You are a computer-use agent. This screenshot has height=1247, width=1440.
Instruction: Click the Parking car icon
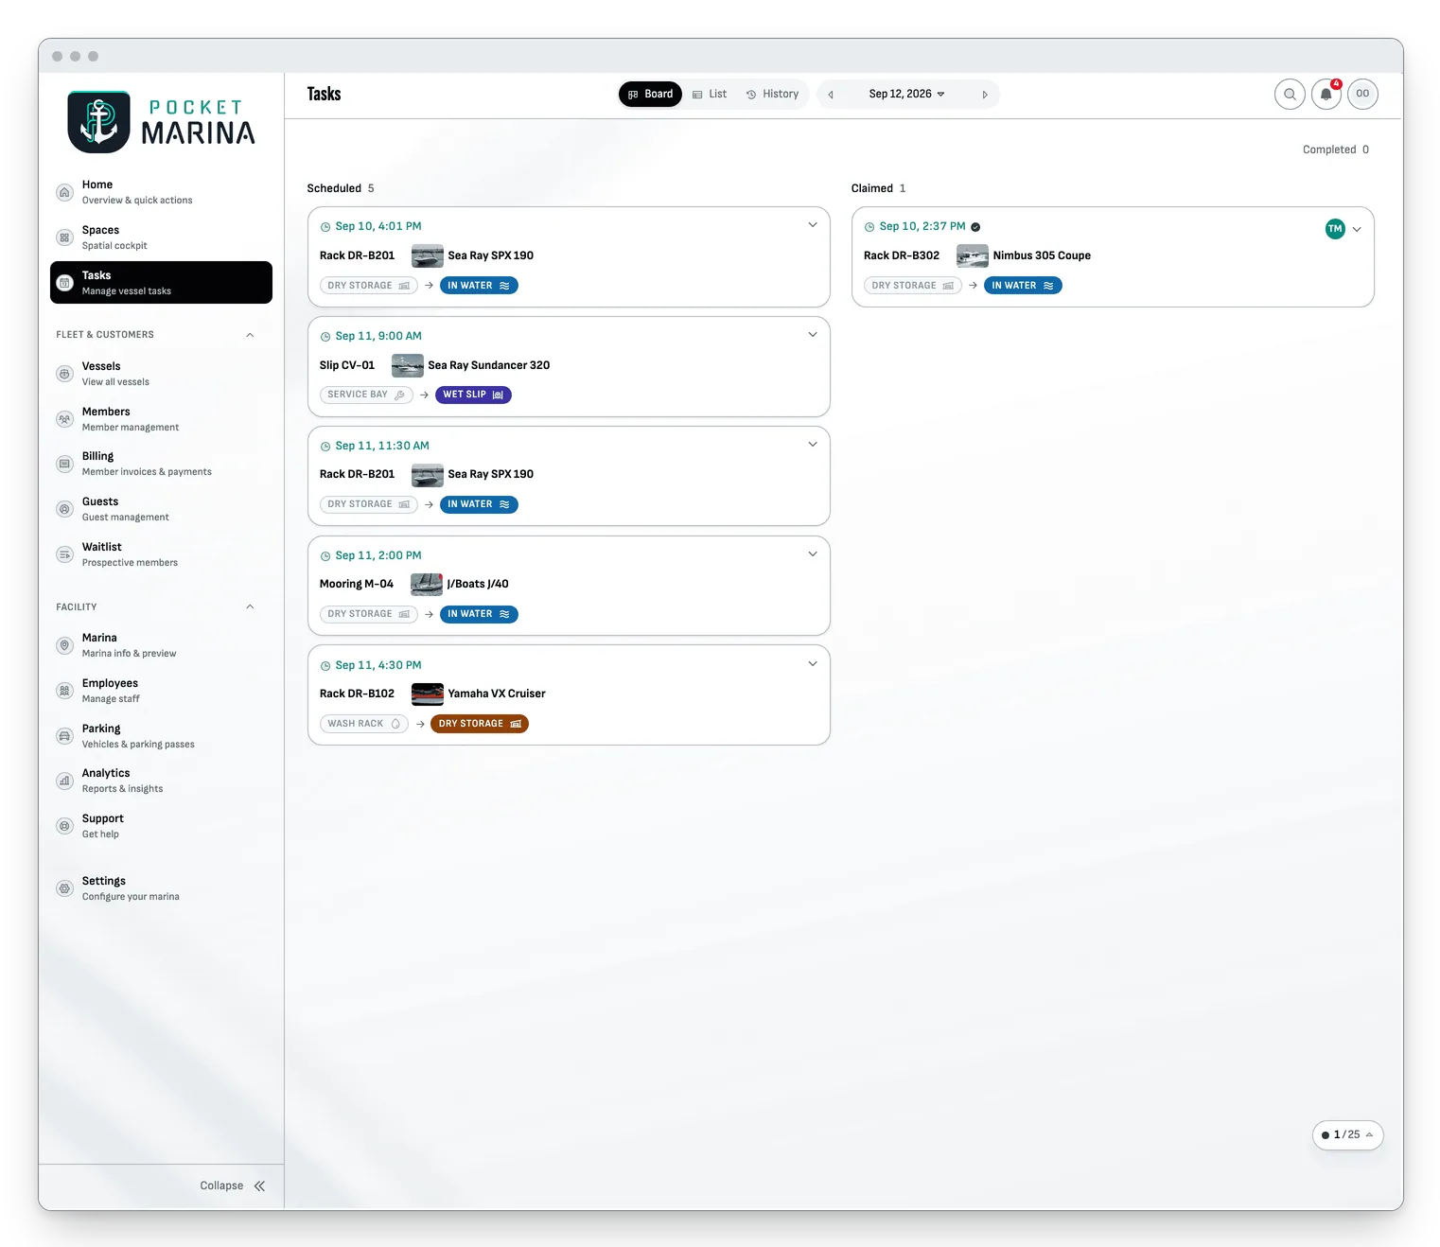click(x=64, y=736)
